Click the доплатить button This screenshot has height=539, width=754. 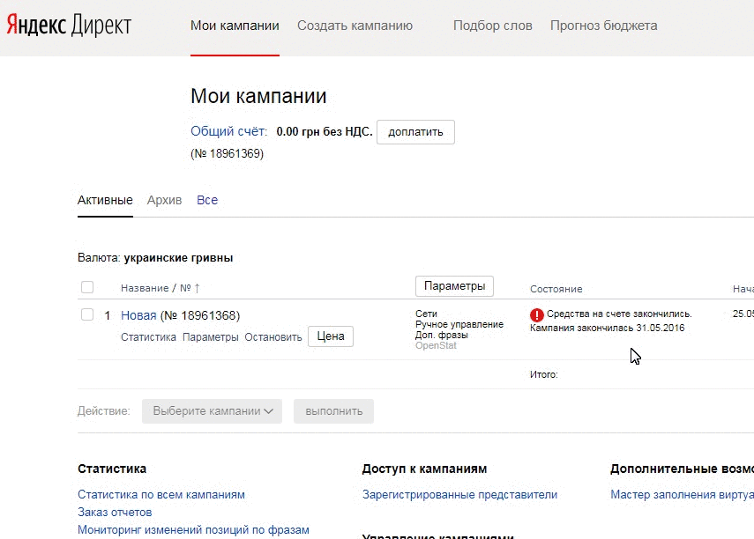415,131
